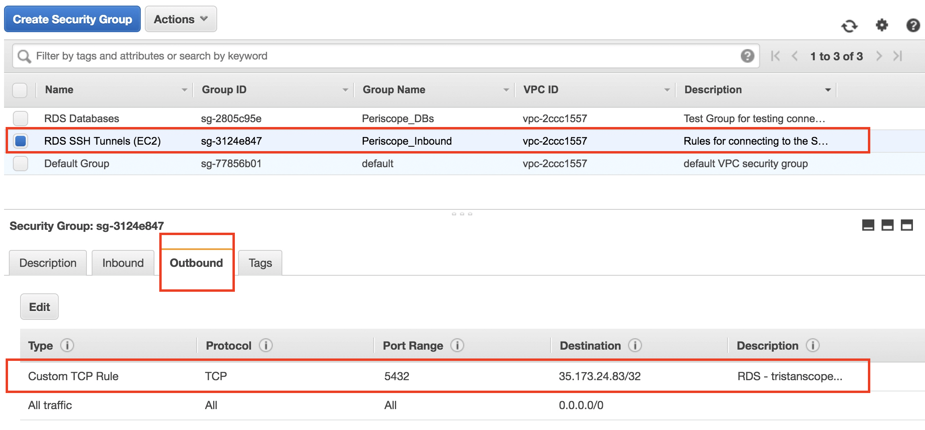925x430 pixels.
Task: Switch to the Inbound tab
Action: tap(123, 263)
